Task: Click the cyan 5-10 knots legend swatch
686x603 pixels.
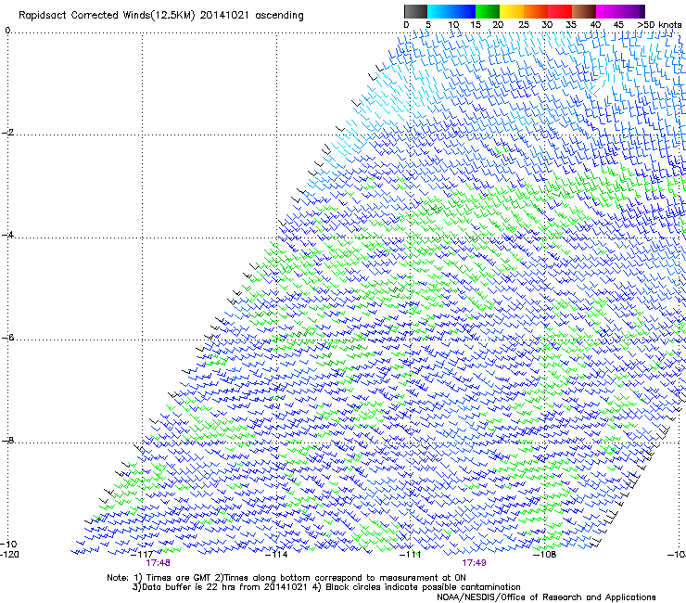Action: click(439, 11)
